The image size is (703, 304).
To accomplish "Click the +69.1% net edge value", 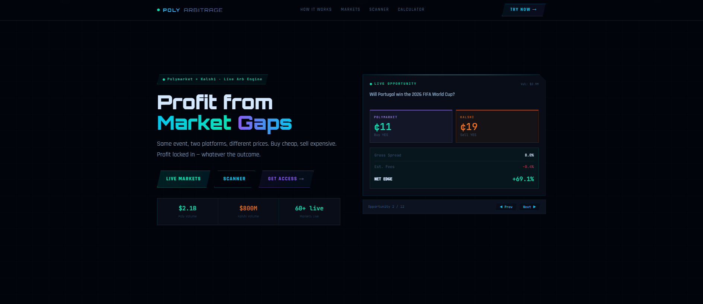I will tap(523, 179).
